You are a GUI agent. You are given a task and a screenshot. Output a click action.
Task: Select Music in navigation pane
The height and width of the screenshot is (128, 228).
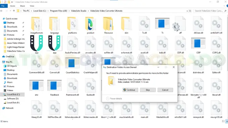pyautogui.click(x=8, y=82)
